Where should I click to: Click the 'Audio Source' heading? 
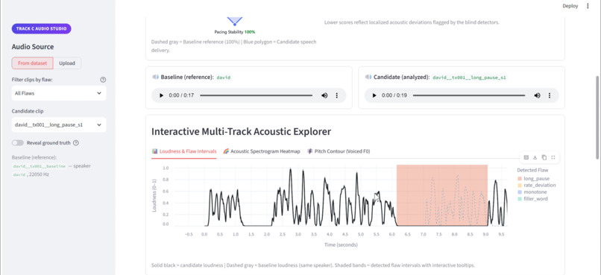coord(33,47)
